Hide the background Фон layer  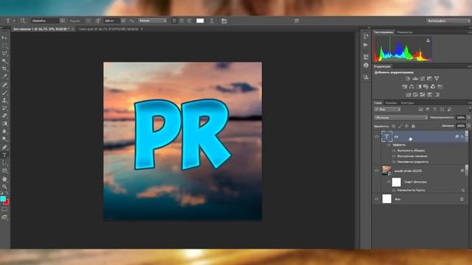click(x=376, y=199)
